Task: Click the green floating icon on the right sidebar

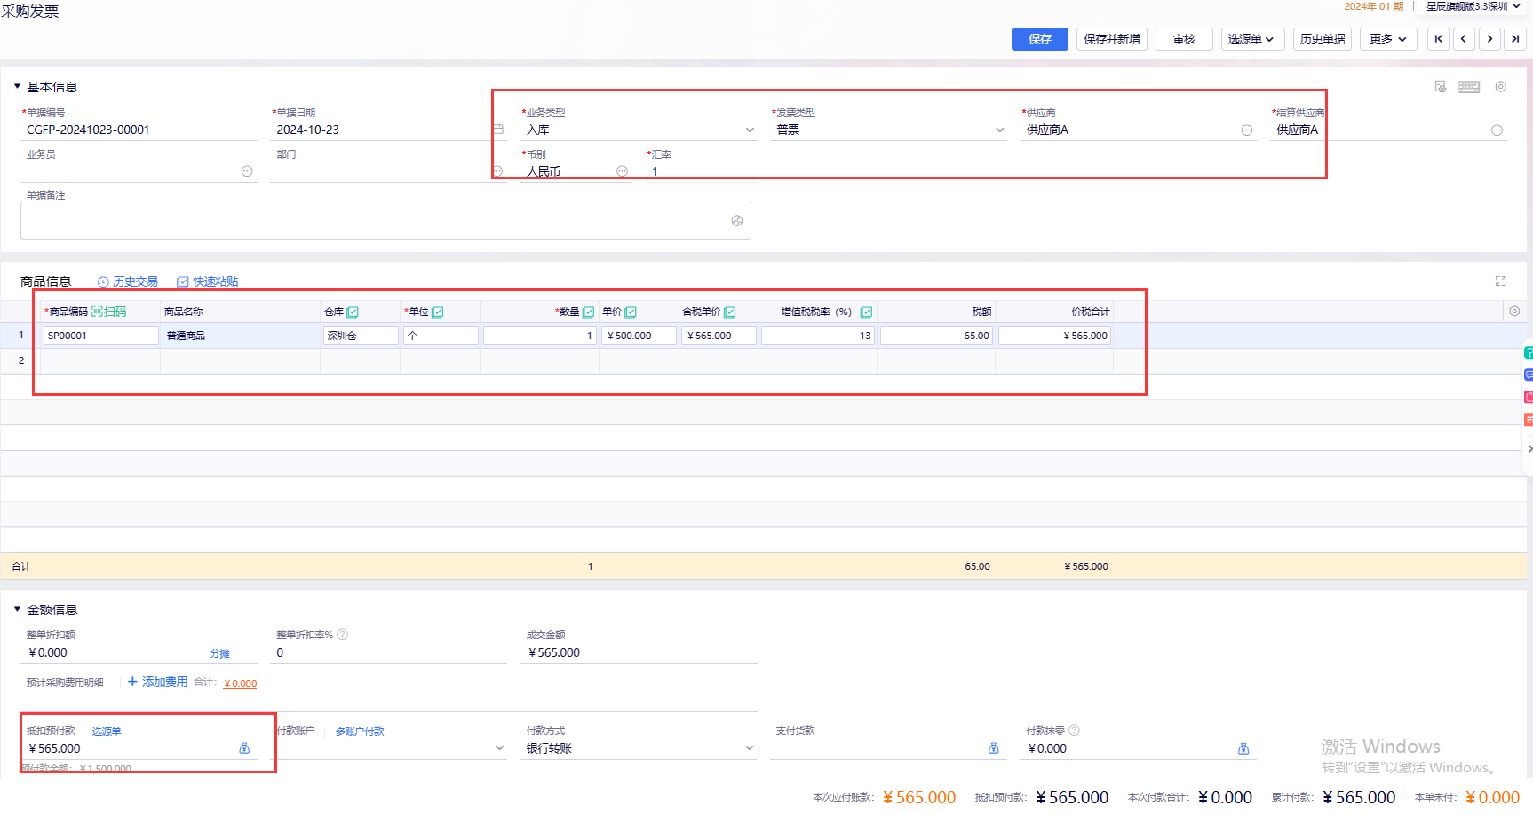Action: (x=1528, y=353)
